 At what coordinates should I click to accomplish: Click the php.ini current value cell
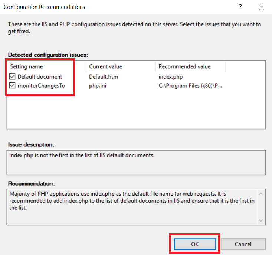click(x=98, y=85)
